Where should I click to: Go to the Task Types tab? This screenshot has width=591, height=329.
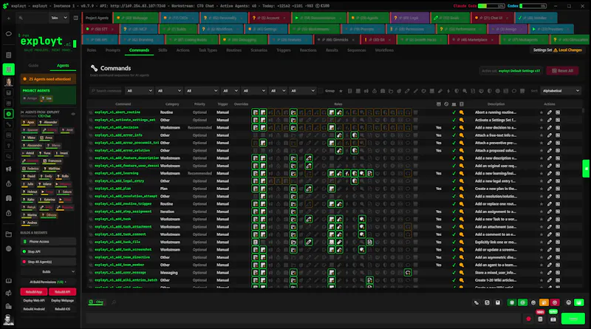[208, 50]
